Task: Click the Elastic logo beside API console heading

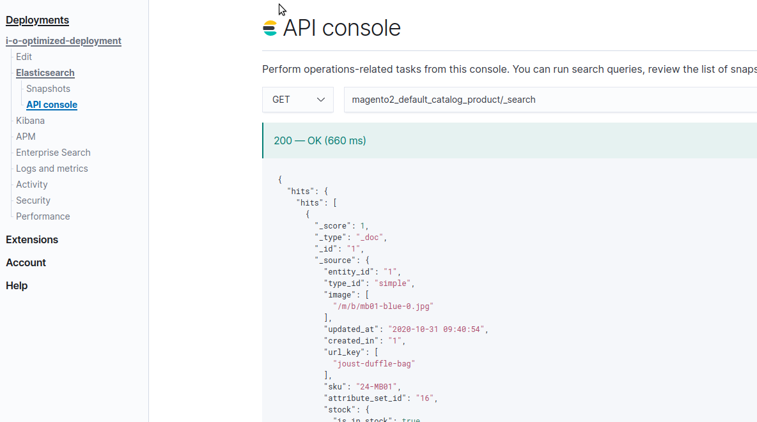Action: pos(269,27)
